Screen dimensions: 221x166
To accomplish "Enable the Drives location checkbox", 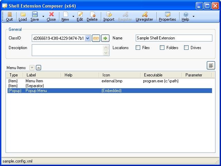I will (186, 48).
